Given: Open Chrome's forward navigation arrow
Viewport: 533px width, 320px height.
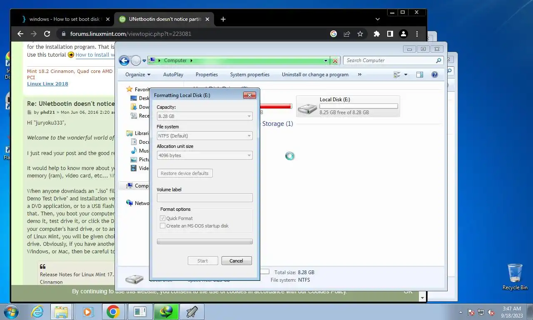Looking at the screenshot, I should [34, 34].
